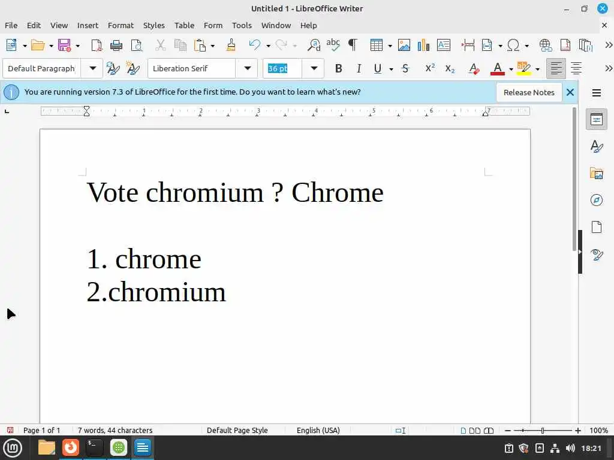Click New Style from Selection icon
This screenshot has height=460, width=614.
coord(133,69)
